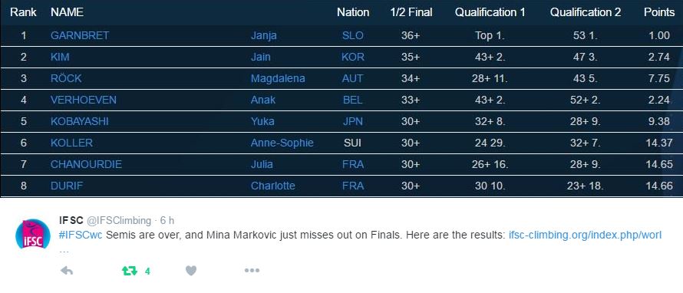
Task: Open the KIM athlete surname link
Action: 60,57
